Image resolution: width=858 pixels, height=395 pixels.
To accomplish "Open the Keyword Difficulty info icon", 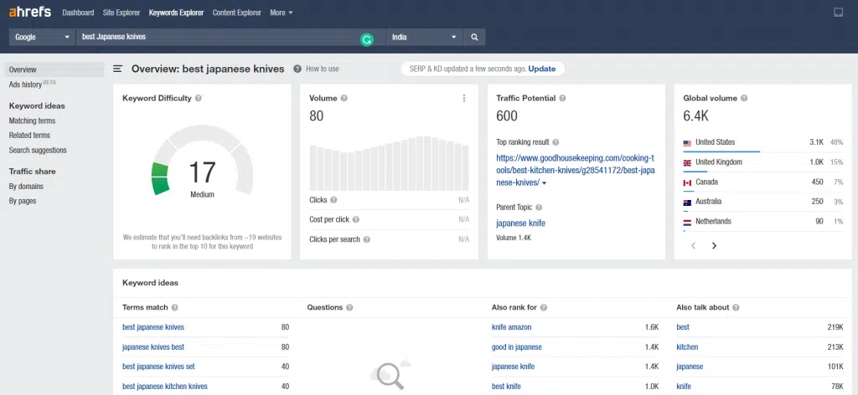I will point(198,99).
